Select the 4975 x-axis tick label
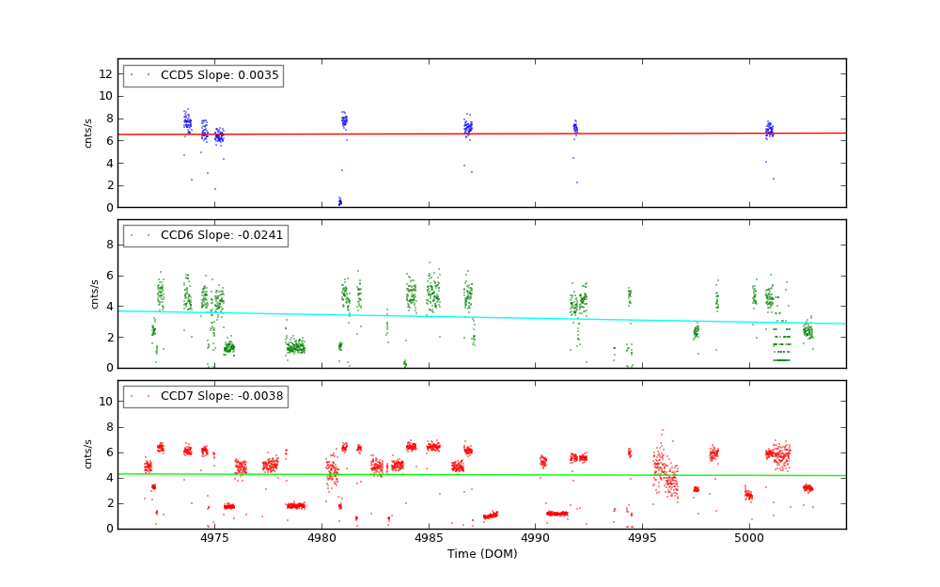The image size is (940, 587). click(214, 538)
